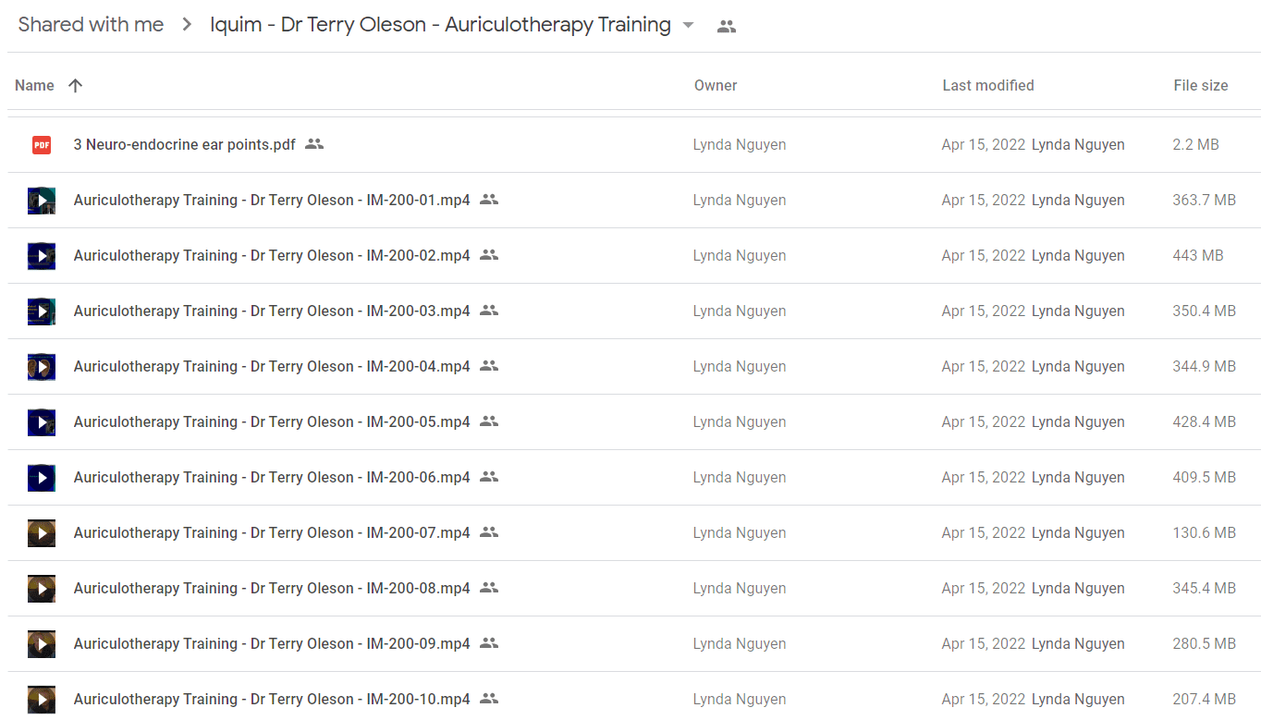The image size is (1261, 720).
Task: Click the video thumbnail icon for IM-200-09.mp4
Action: (42, 644)
